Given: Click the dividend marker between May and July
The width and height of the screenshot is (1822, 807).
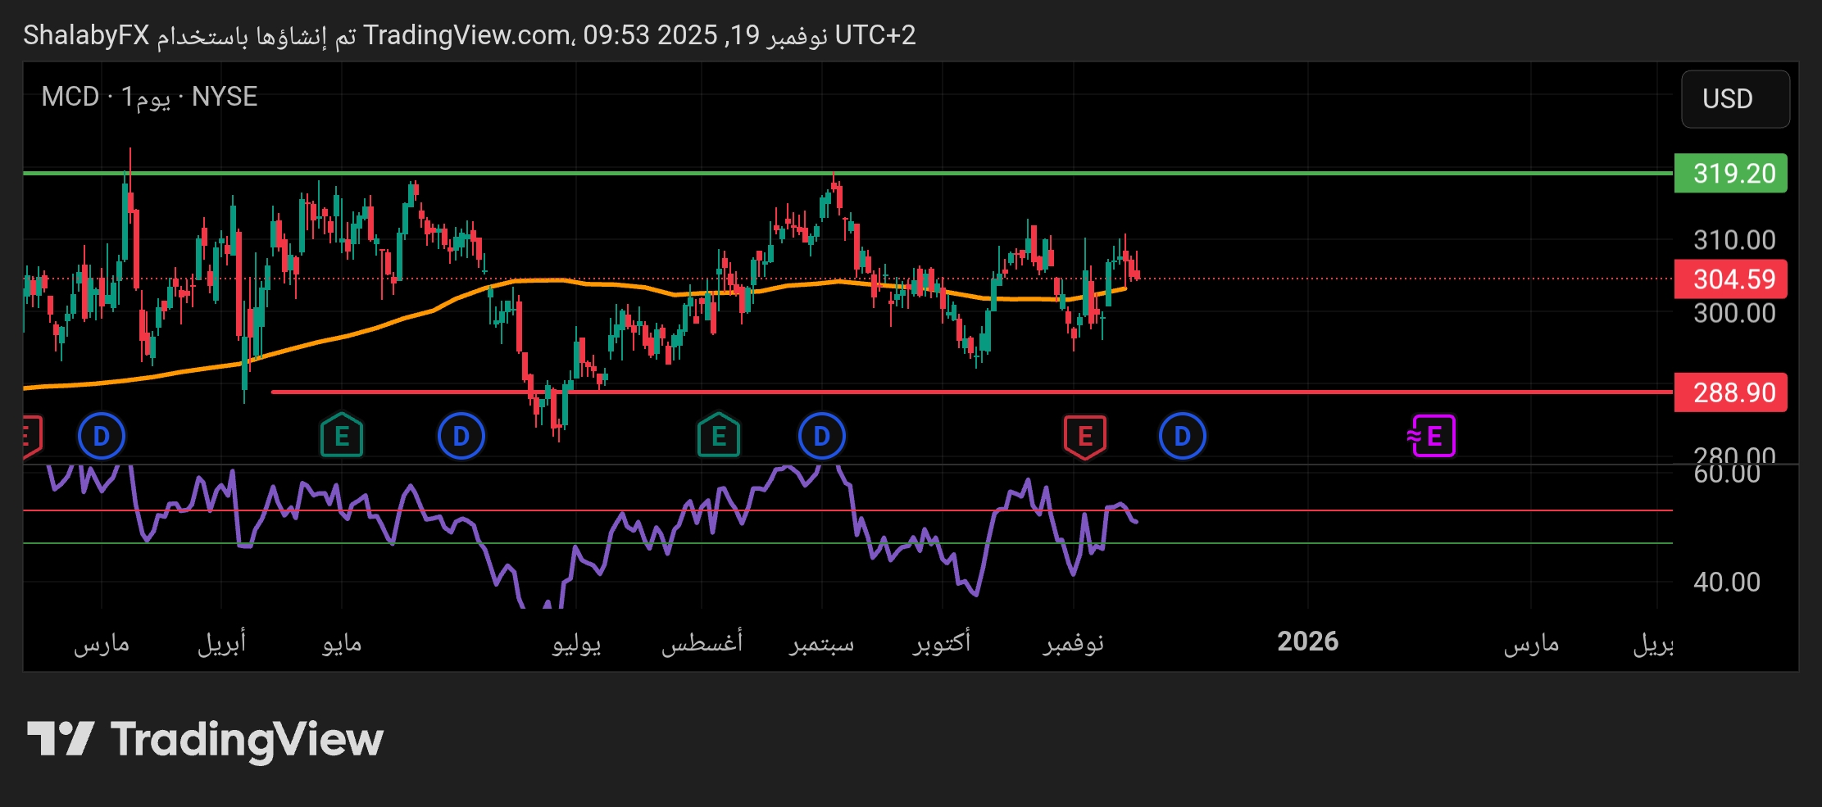Looking at the screenshot, I should pos(461,436).
